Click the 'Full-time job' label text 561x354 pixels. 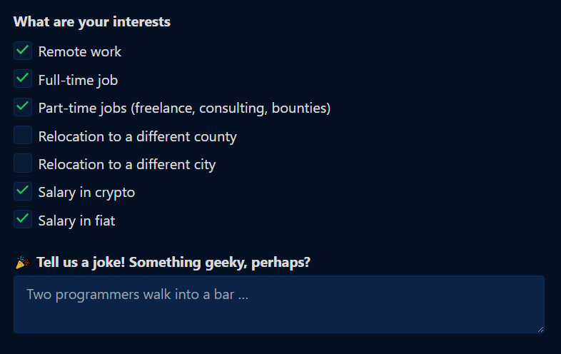(78, 80)
